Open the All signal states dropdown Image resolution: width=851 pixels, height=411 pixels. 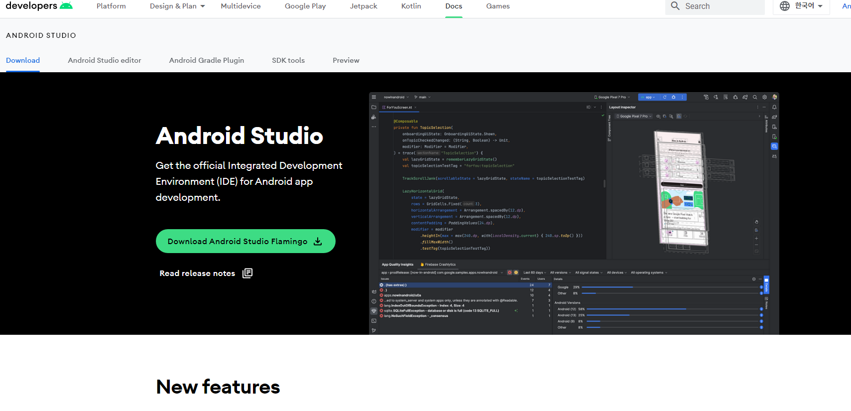(x=589, y=273)
